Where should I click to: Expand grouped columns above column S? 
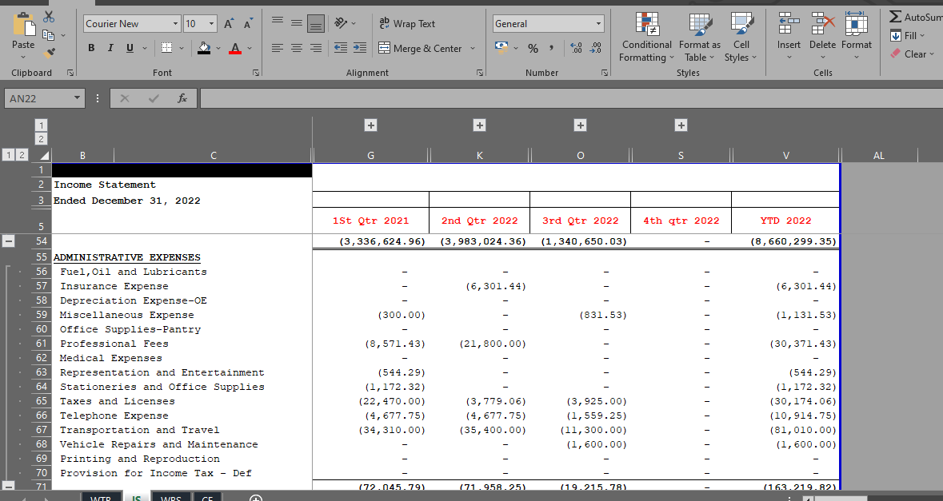(681, 125)
